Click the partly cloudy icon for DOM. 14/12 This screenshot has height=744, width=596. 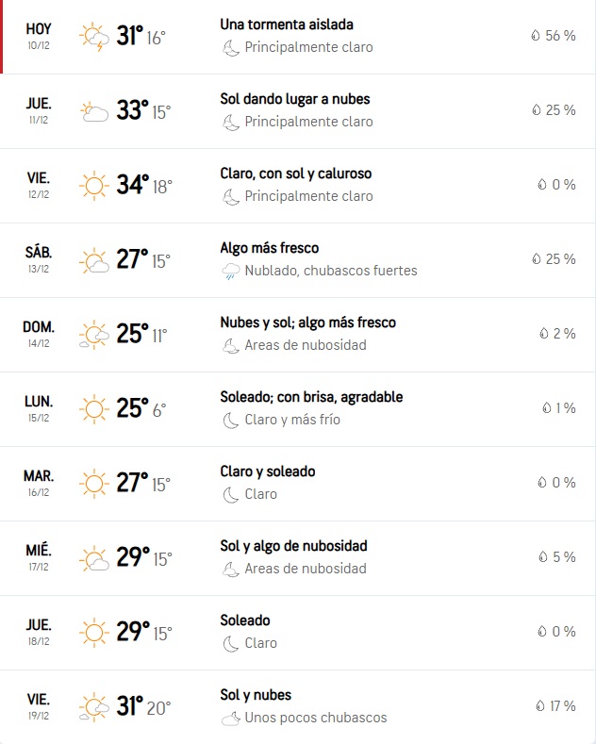(94, 335)
